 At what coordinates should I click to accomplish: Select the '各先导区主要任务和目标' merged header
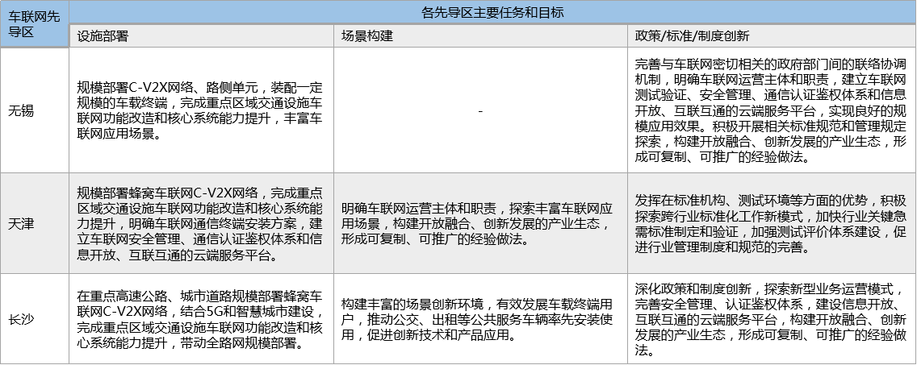[x=492, y=13]
